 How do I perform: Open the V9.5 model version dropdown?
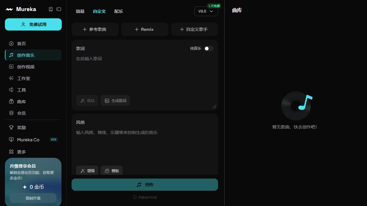[206, 11]
